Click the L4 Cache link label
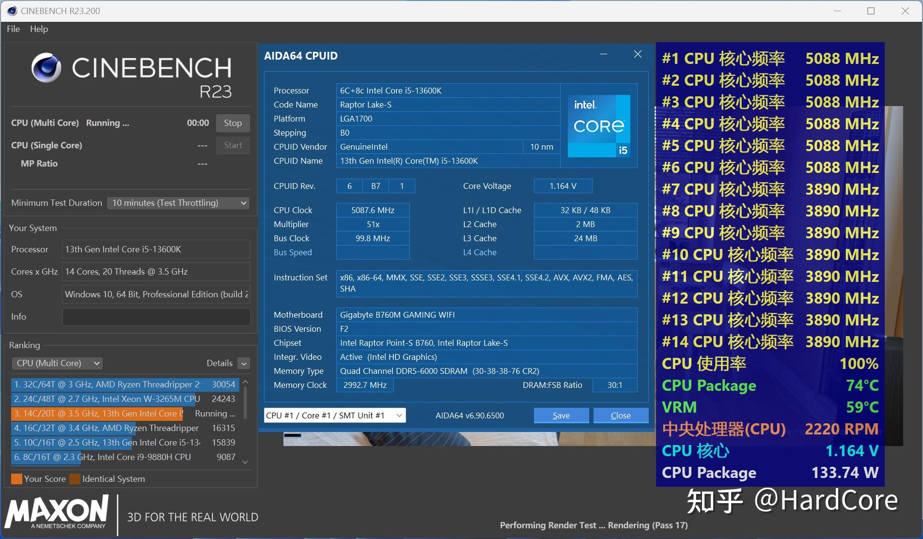 pos(480,252)
